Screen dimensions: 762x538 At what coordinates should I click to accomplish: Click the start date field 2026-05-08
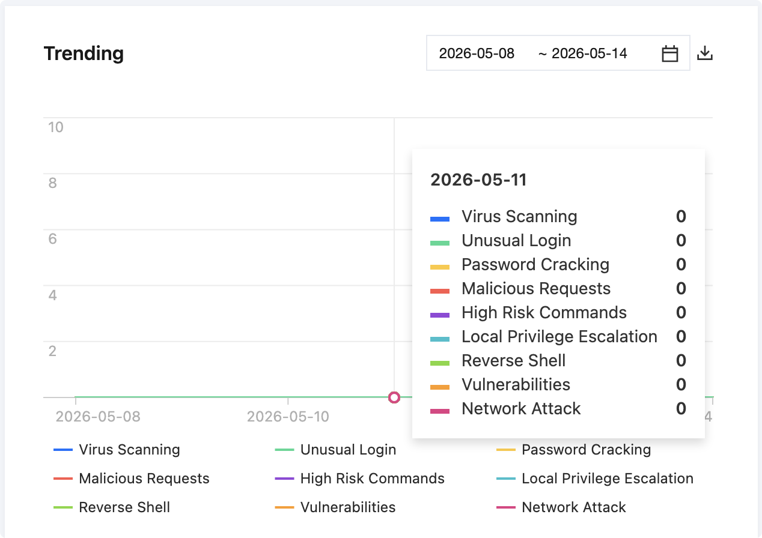coord(477,53)
